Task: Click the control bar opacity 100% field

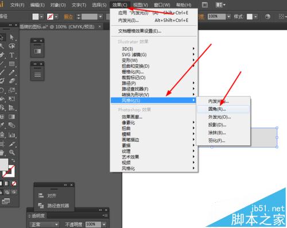Action: tap(216, 17)
